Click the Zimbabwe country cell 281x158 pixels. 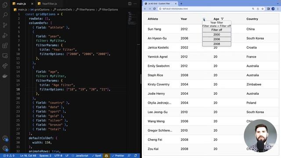(x=254, y=84)
